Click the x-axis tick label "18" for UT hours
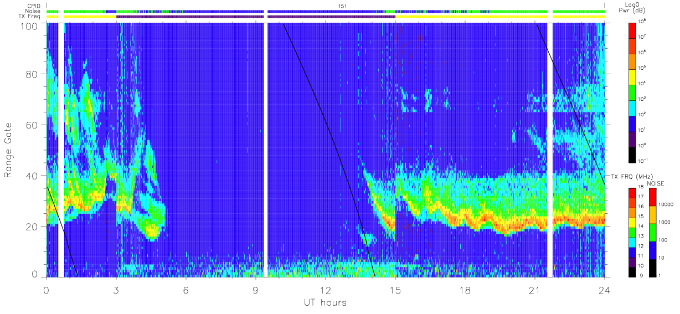680x314 pixels. tap(465, 290)
